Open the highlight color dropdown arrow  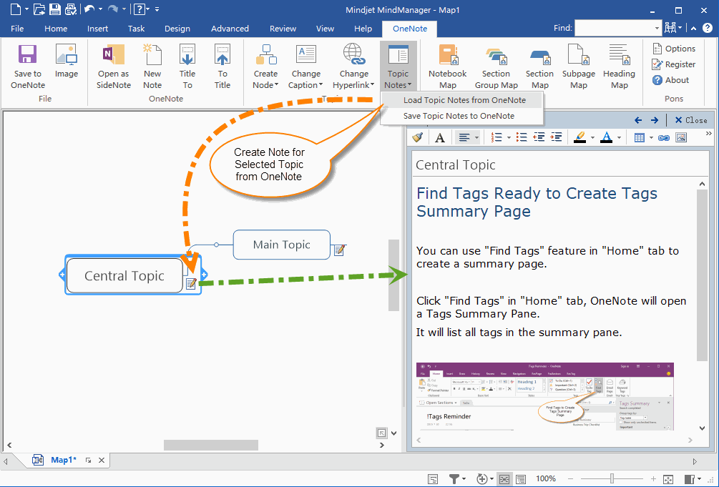592,137
